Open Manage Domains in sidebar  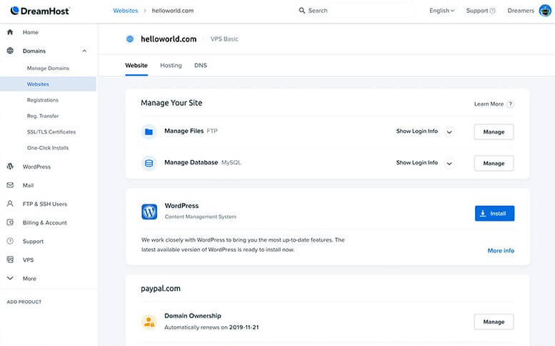[48, 68]
